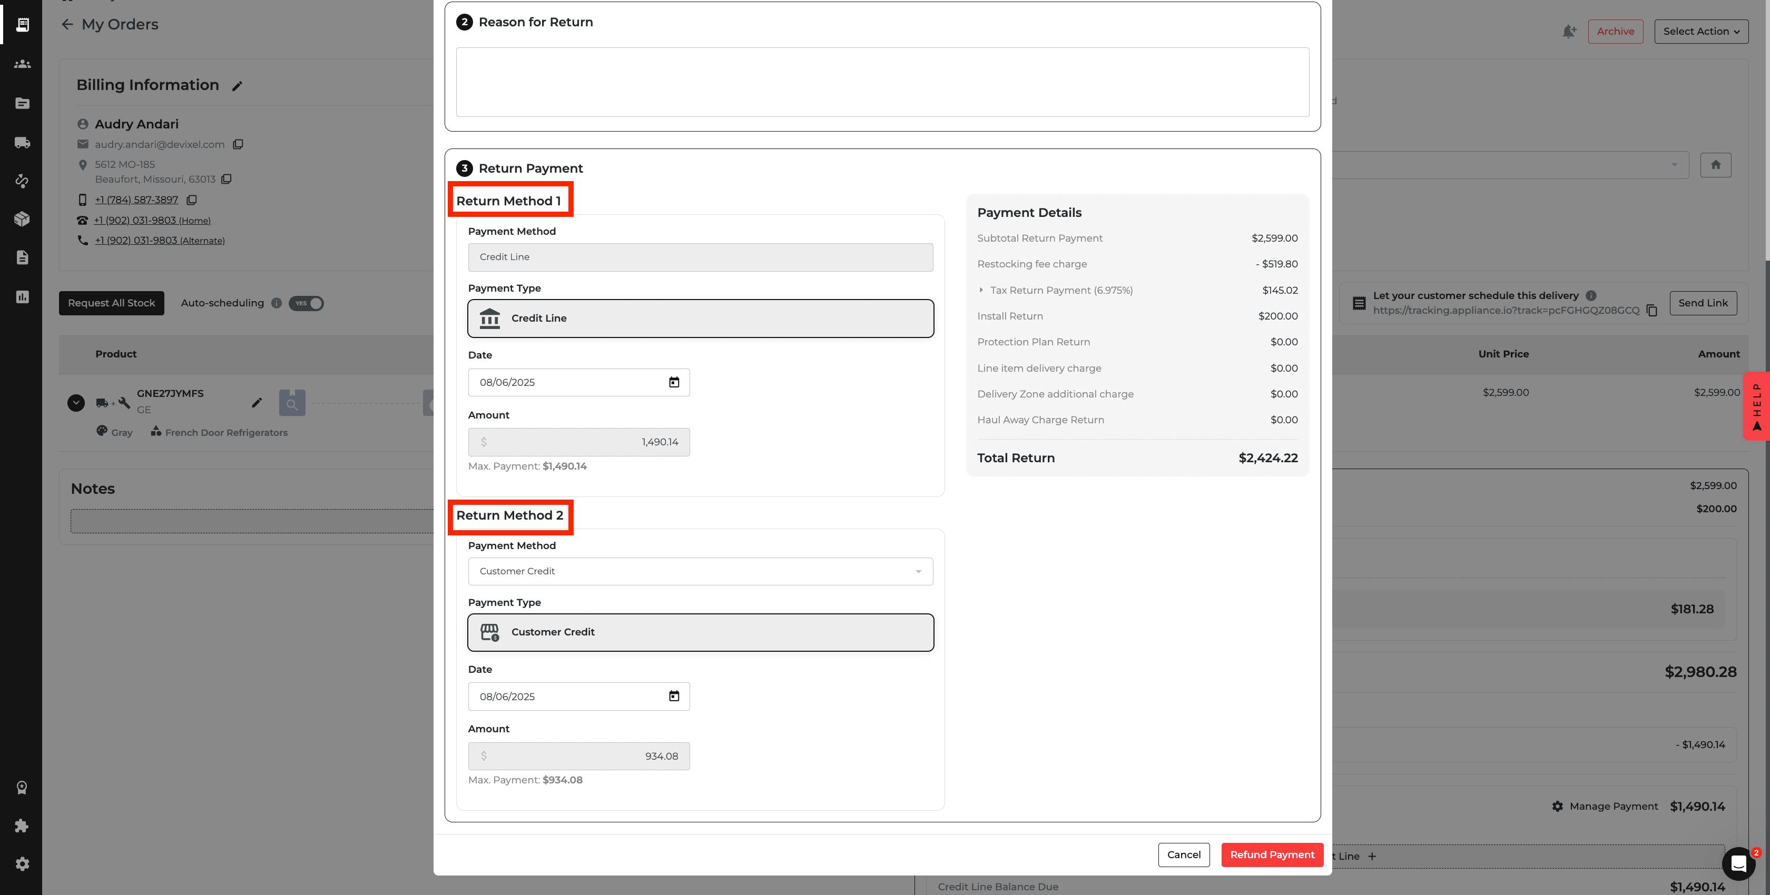Screen dimensions: 1770x895
Task: Open the tracking.appliance.io link
Action: (x=1506, y=311)
